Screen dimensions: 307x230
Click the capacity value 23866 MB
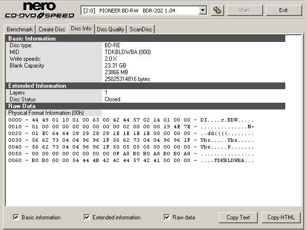tap(116, 72)
